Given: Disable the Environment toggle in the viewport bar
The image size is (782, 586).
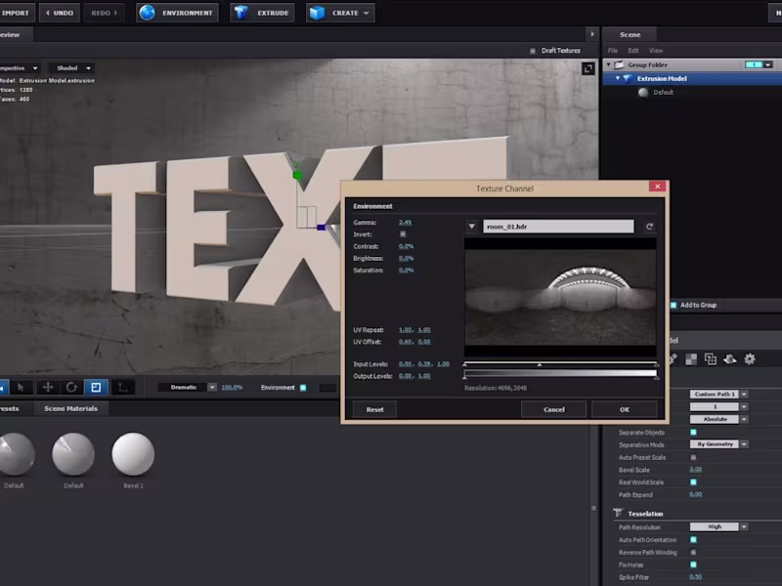Looking at the screenshot, I should coord(304,387).
